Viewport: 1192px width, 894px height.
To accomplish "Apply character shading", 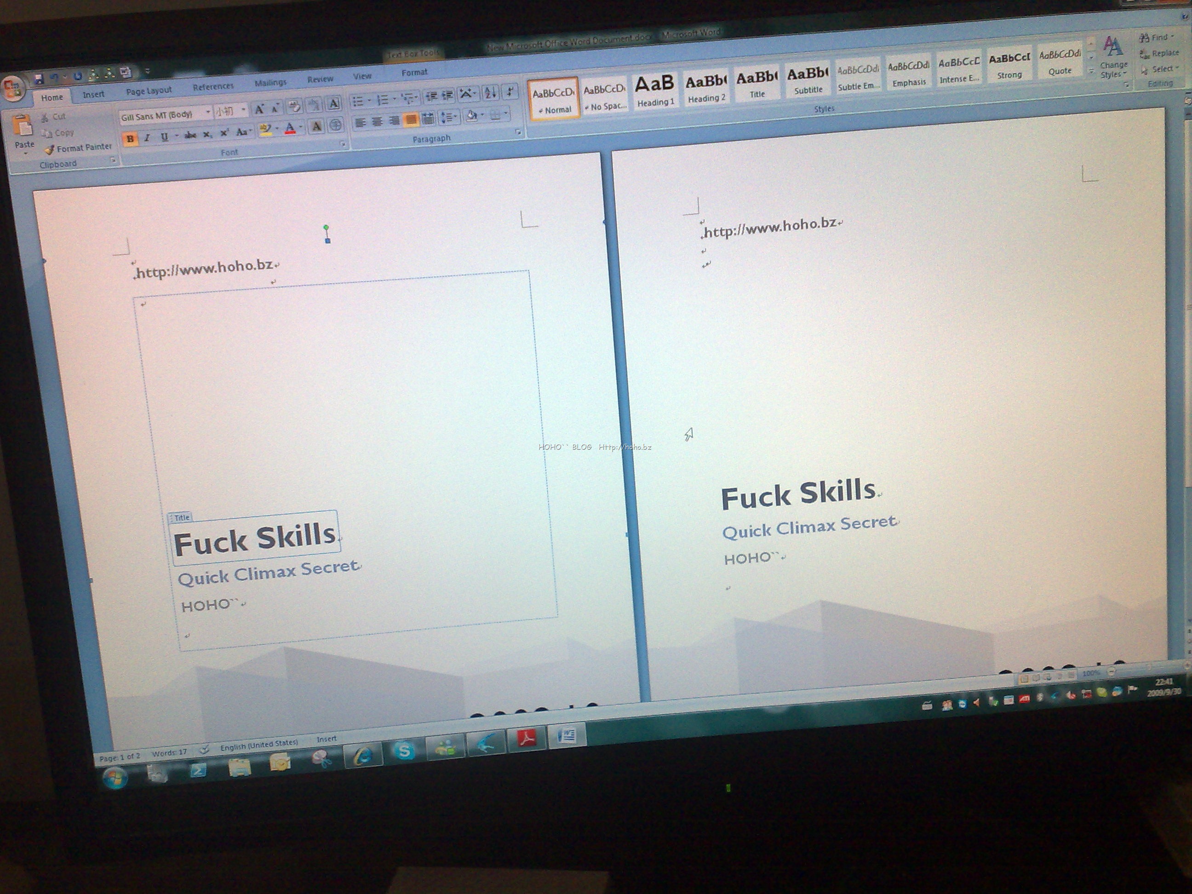I will click(x=317, y=126).
